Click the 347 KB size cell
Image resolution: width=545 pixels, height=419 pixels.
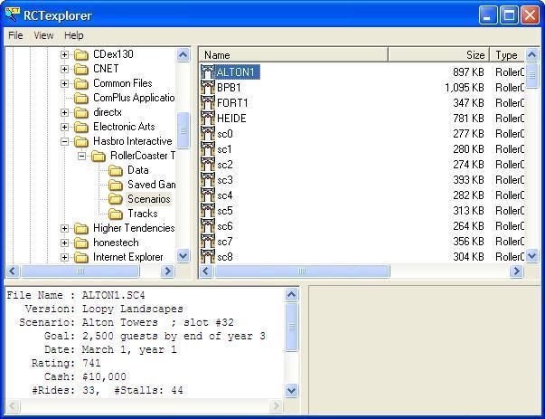tap(468, 102)
